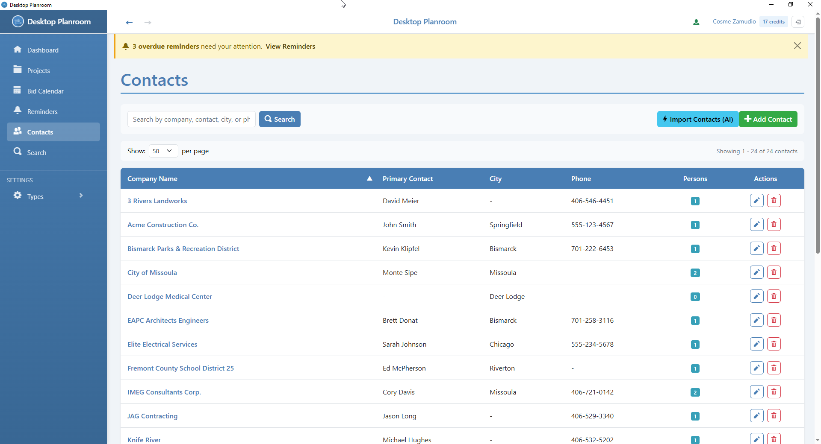Screen dimensions: 821x444
Task: Dismiss the overdue reminders banner
Action: [x=797, y=45]
